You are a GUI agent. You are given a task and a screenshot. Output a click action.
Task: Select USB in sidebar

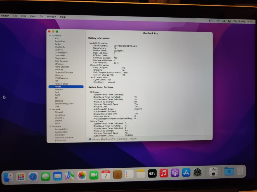57,106
